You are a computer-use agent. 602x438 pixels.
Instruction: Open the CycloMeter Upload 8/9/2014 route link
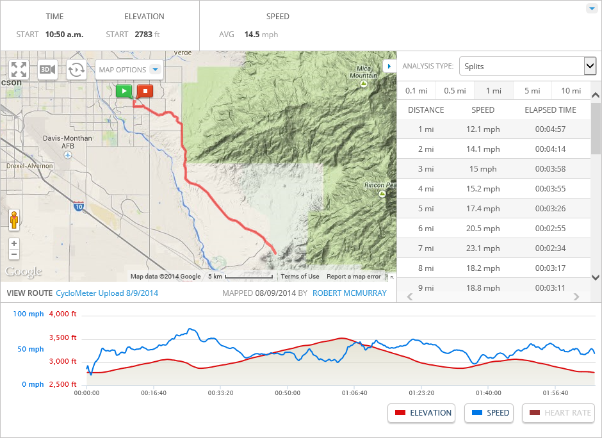pos(107,293)
